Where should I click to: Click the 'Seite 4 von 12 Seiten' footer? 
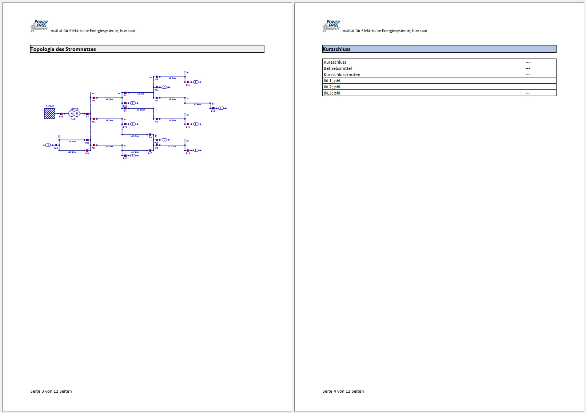343,391
